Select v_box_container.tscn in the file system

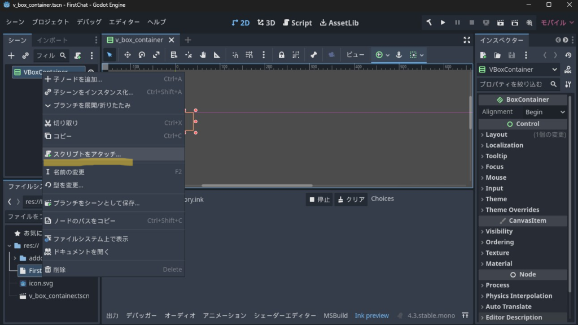59,296
